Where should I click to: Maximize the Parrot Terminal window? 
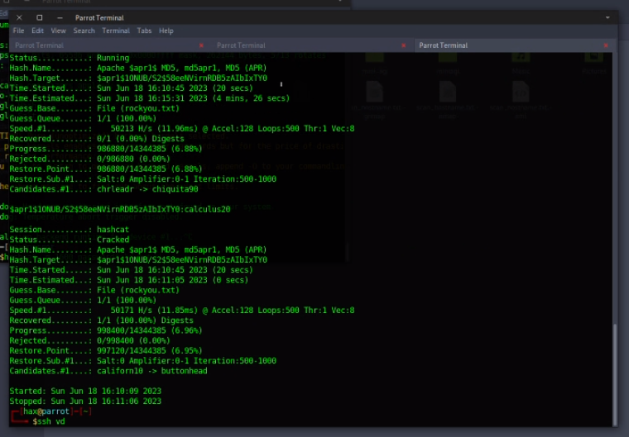[x=40, y=17]
